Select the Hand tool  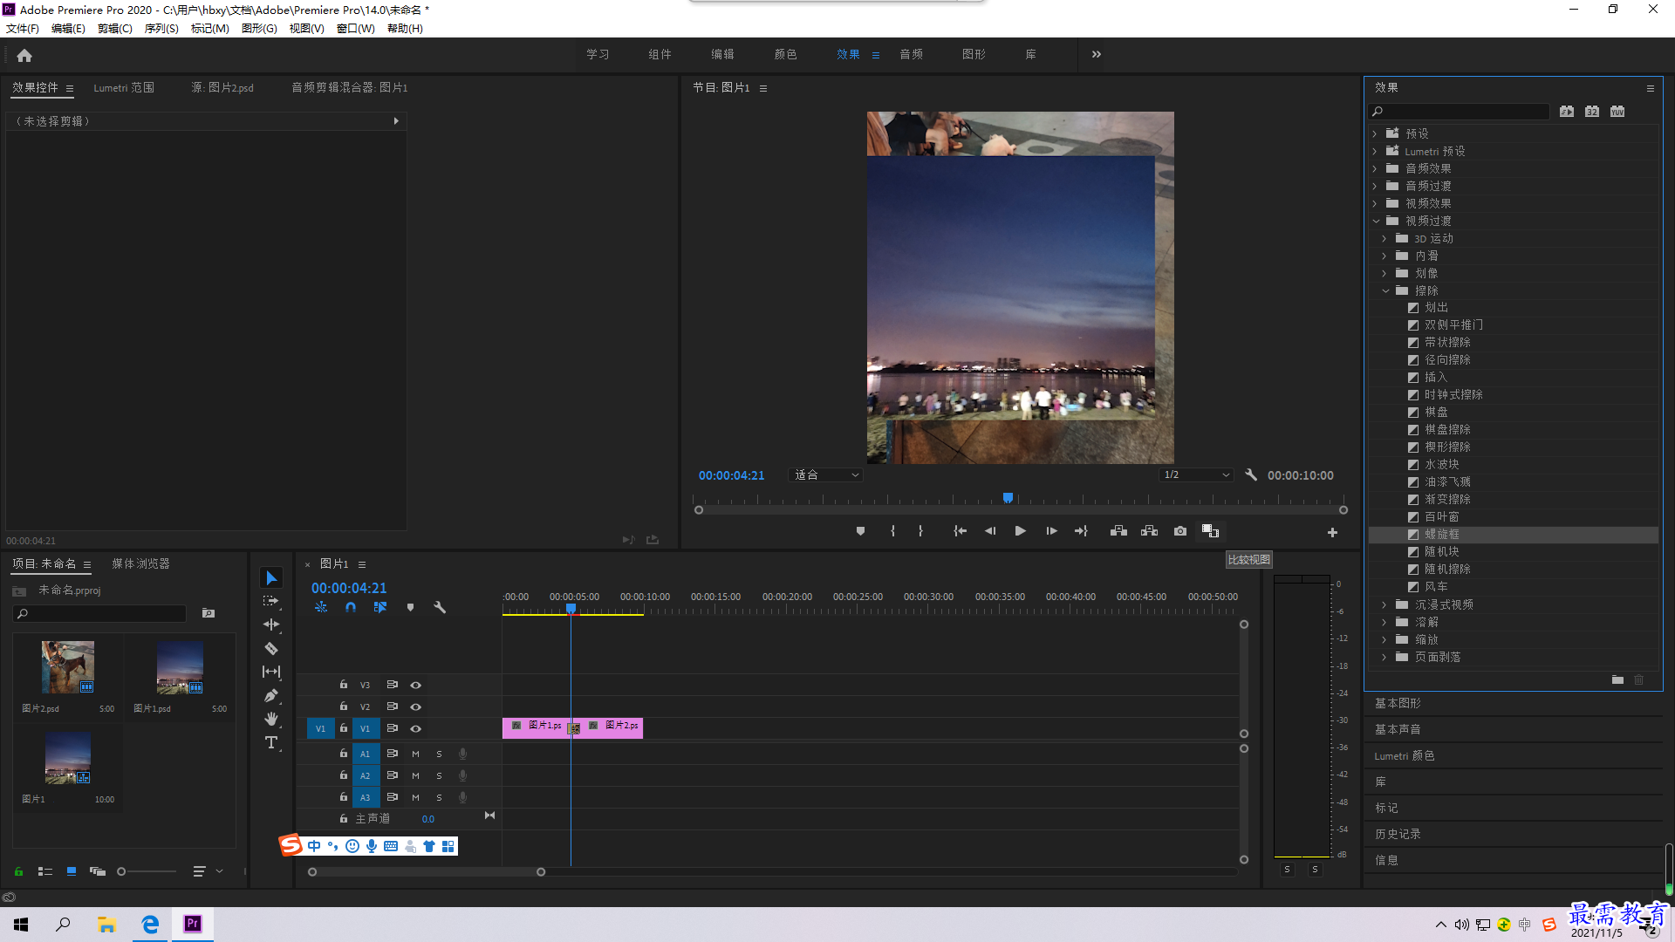click(x=271, y=719)
